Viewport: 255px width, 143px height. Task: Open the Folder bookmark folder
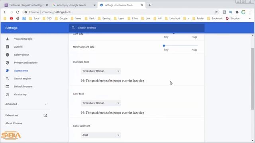click(x=198, y=19)
